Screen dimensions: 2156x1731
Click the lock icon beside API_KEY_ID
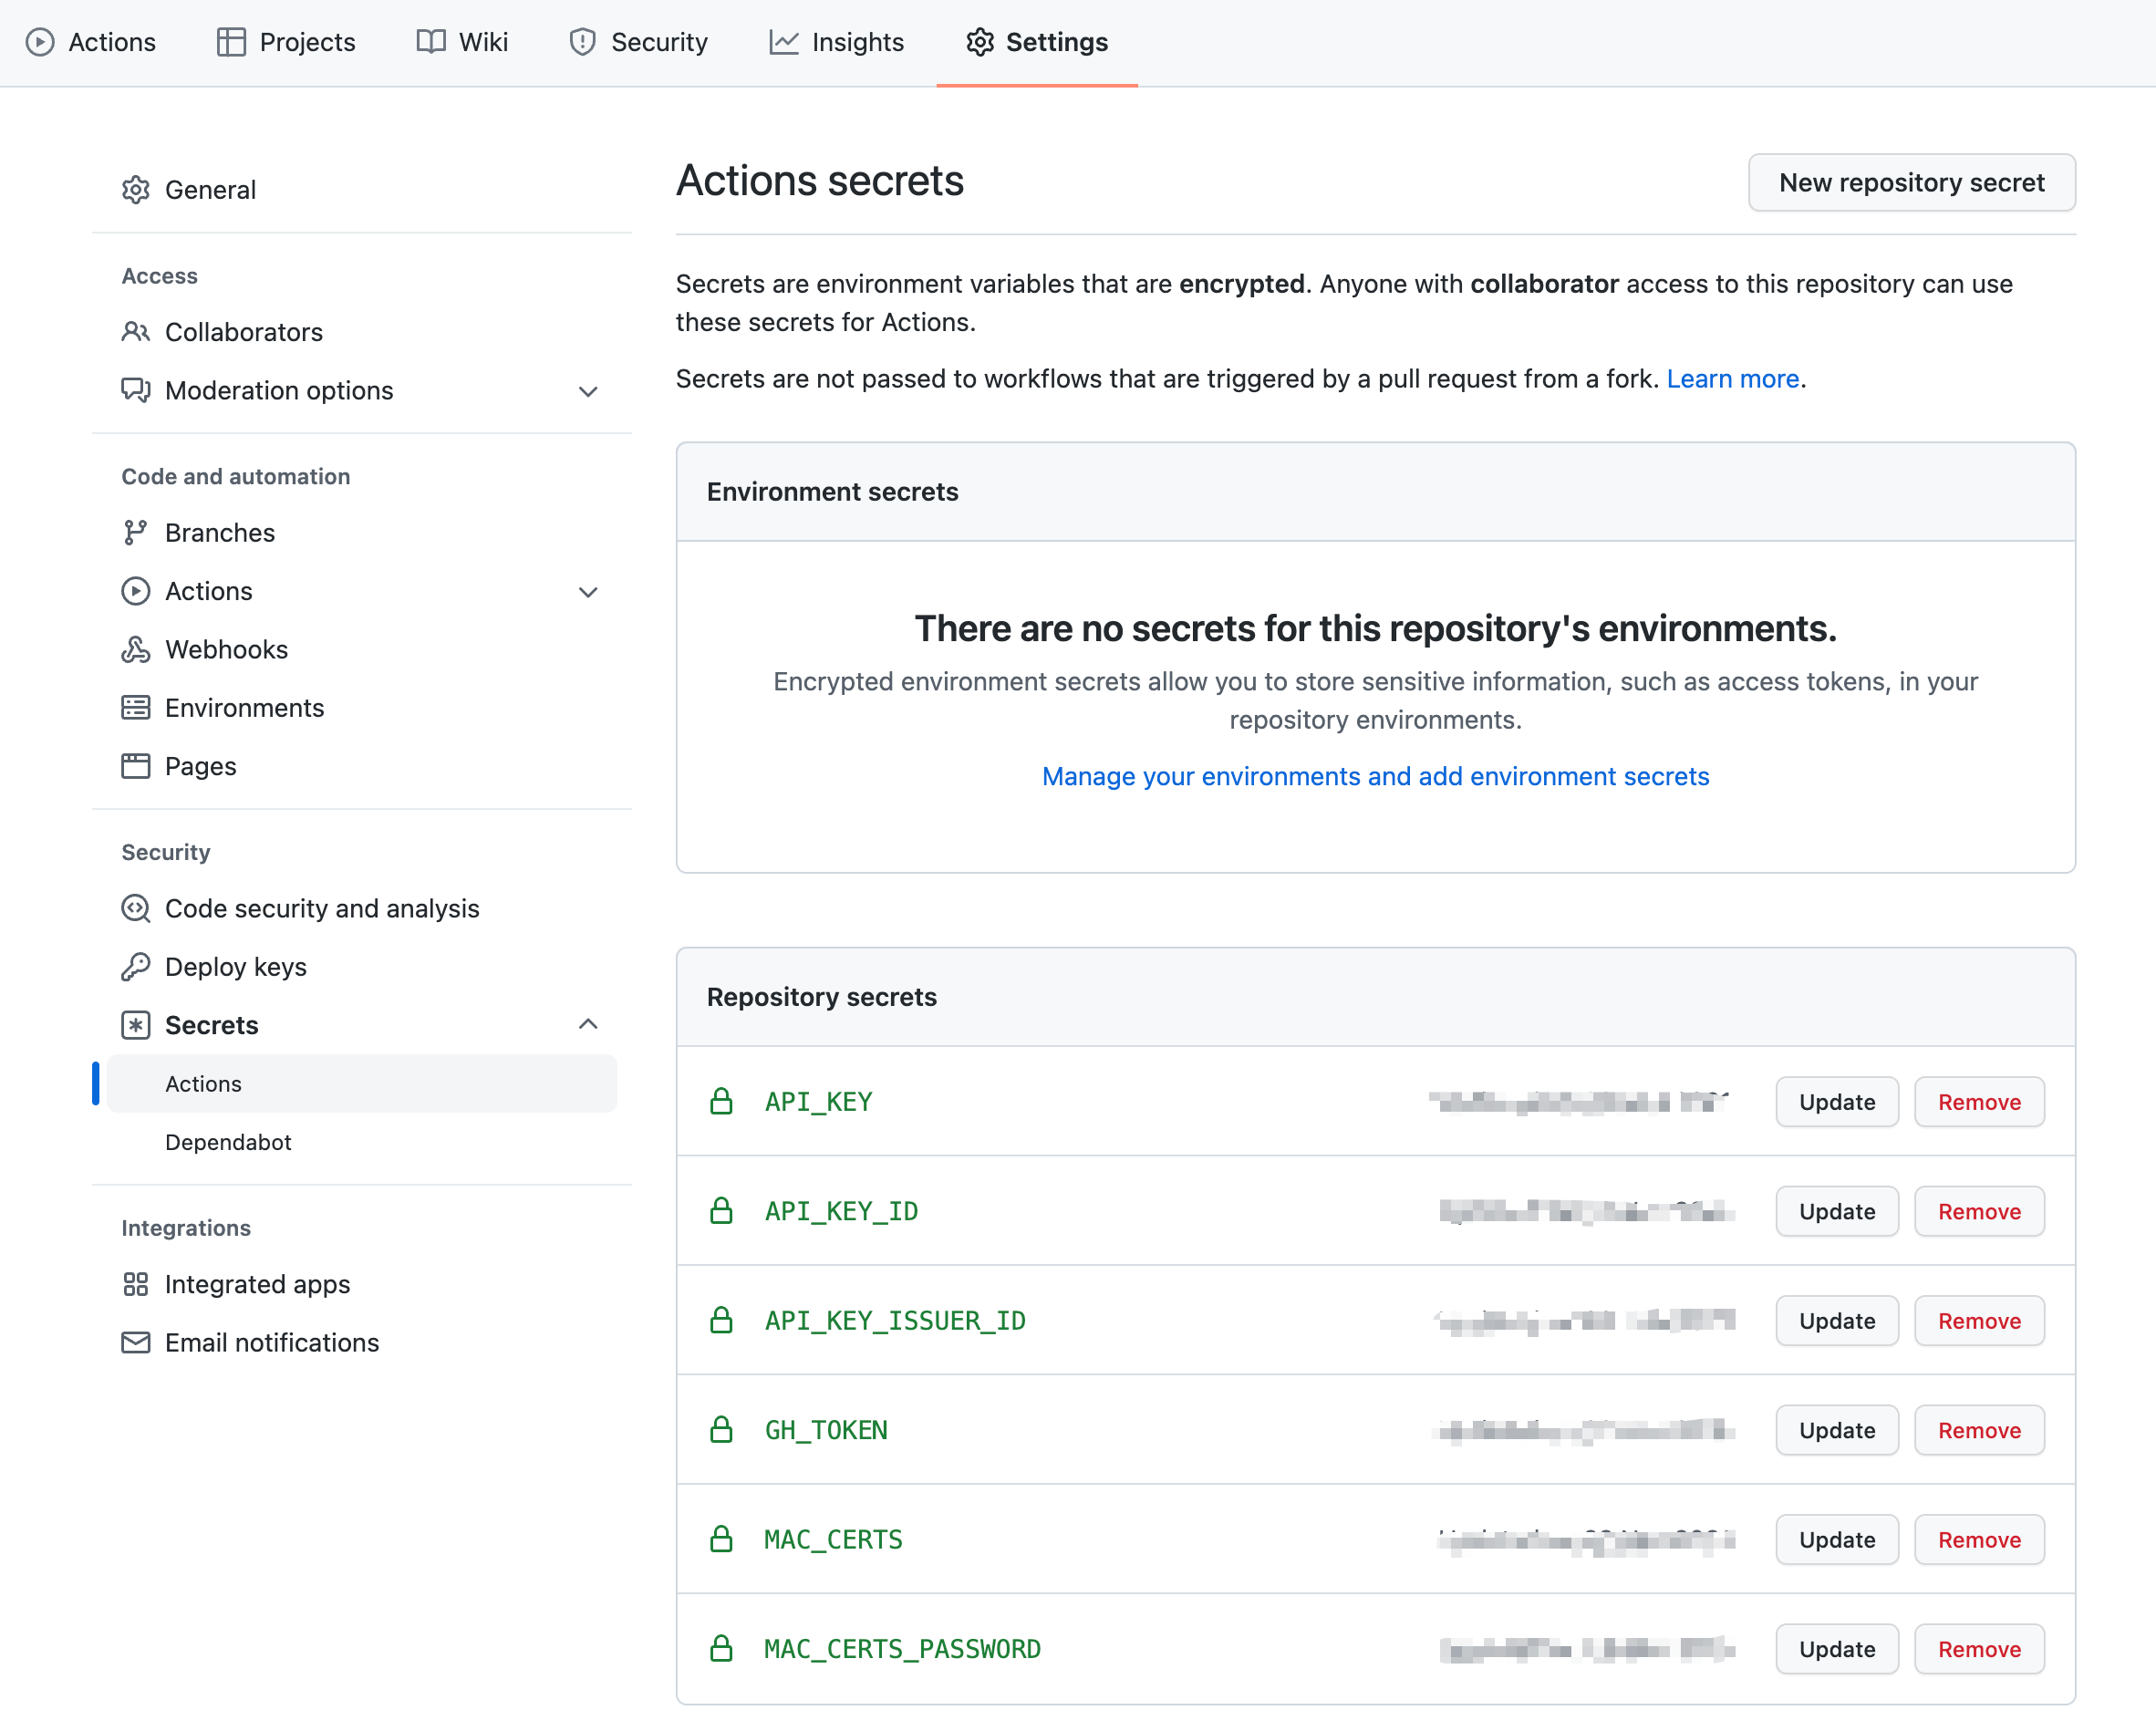721,1211
